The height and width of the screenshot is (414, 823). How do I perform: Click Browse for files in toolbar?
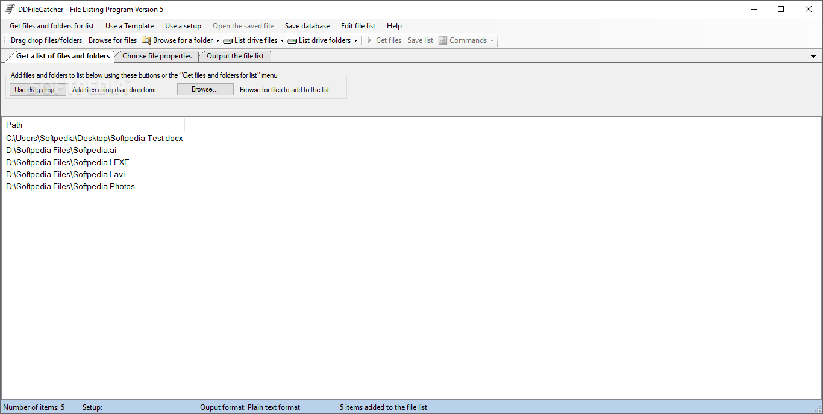point(113,40)
